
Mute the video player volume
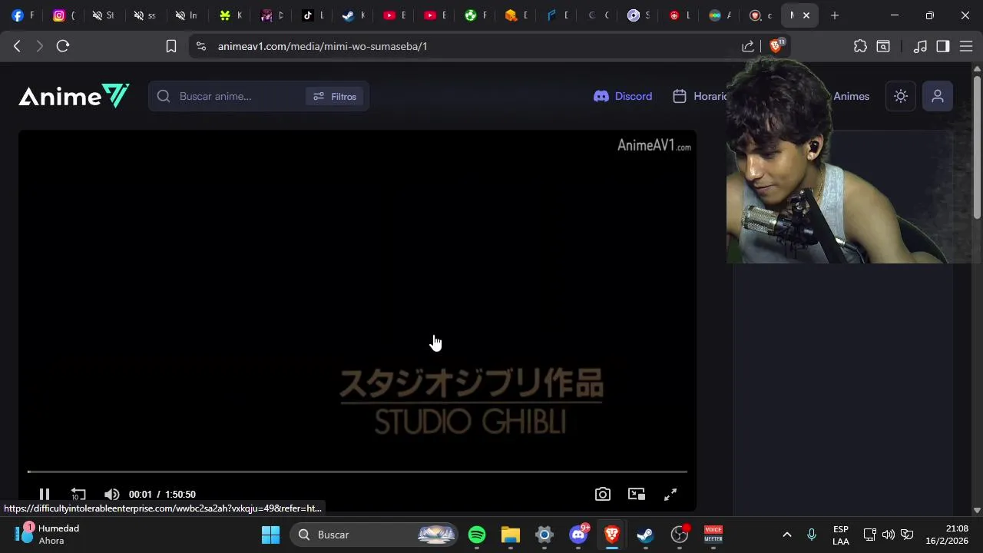(112, 495)
